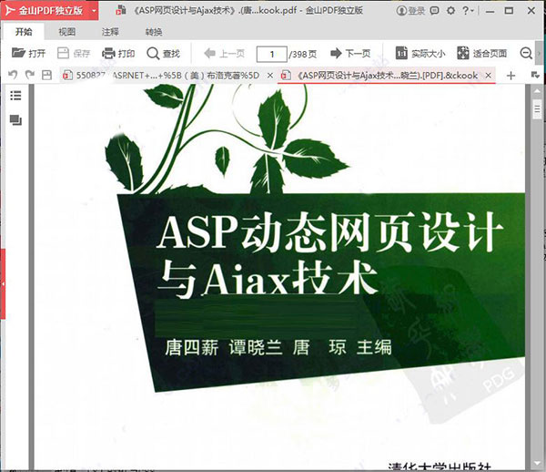This screenshot has height=472, width=546.
Task: Go to previous page with 上一页
Action: (x=224, y=54)
